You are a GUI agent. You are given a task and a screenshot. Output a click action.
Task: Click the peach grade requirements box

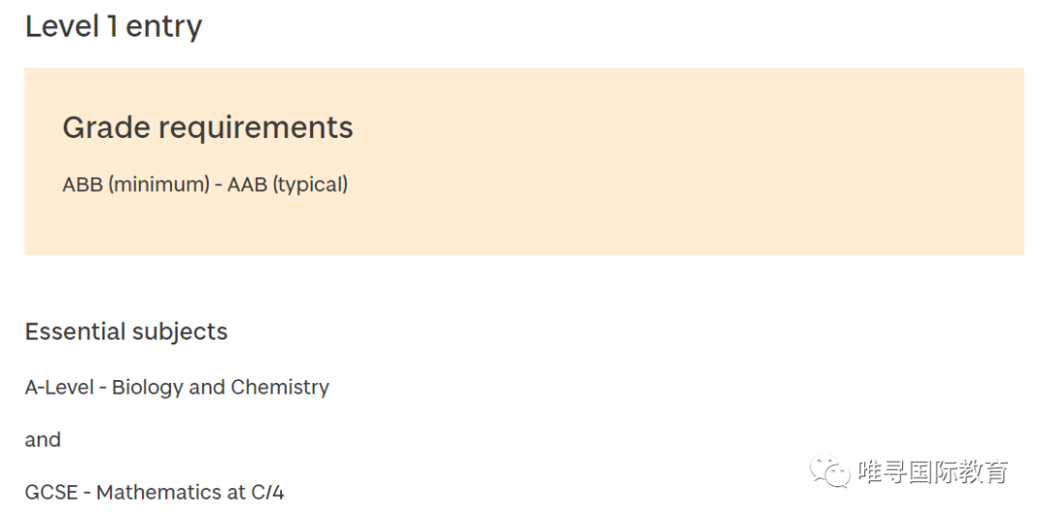tap(524, 161)
